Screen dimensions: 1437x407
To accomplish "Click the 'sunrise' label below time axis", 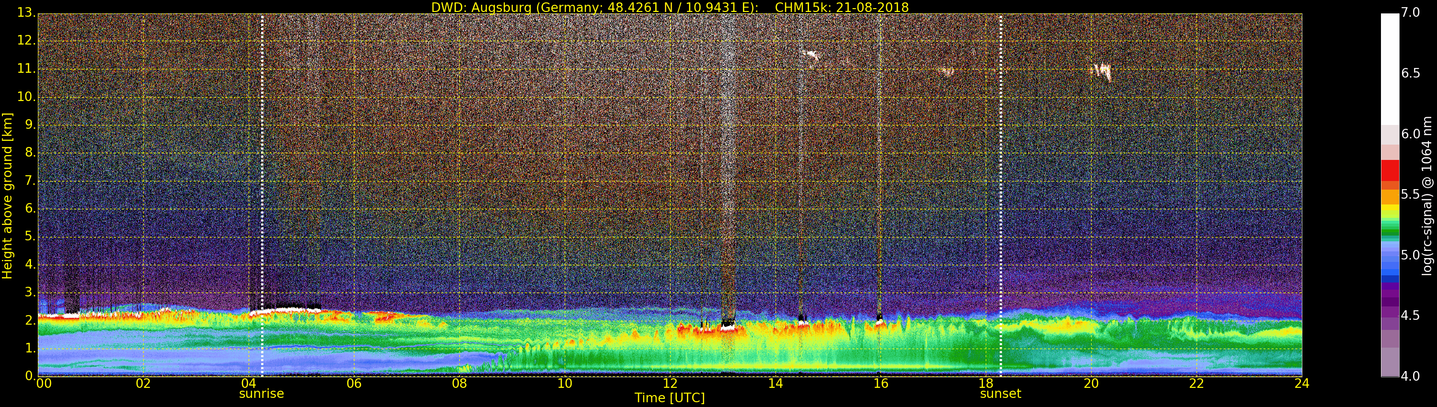I will point(262,394).
